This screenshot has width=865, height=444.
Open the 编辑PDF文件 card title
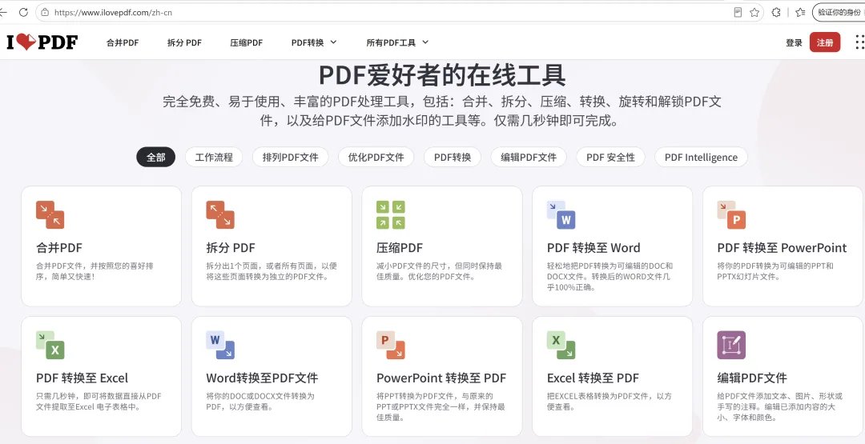[x=752, y=378]
